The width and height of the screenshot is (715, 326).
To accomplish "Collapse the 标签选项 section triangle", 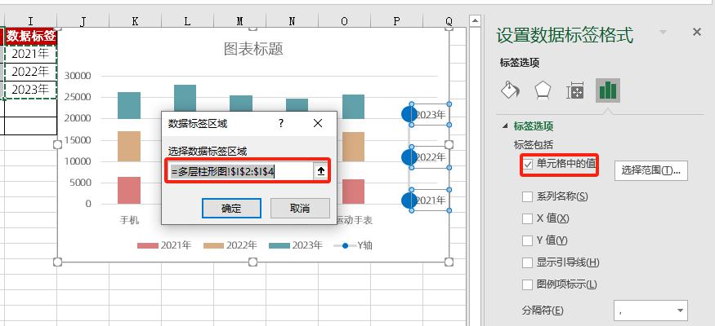I will 505,126.
